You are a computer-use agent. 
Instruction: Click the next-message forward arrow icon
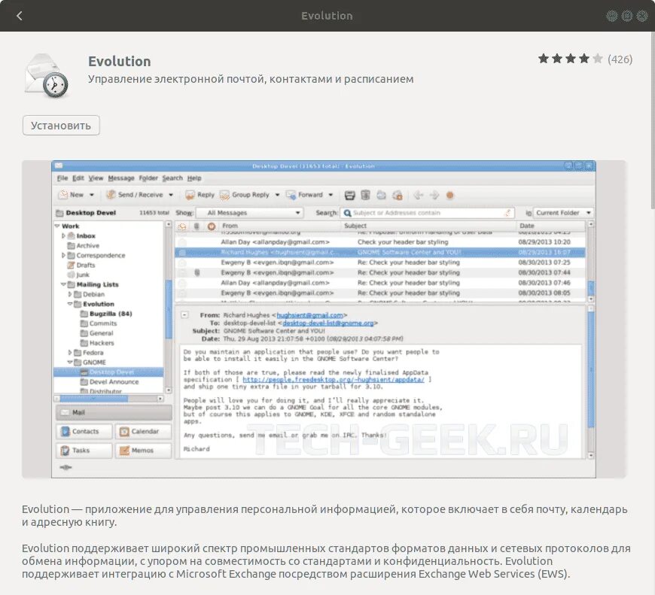coord(434,195)
